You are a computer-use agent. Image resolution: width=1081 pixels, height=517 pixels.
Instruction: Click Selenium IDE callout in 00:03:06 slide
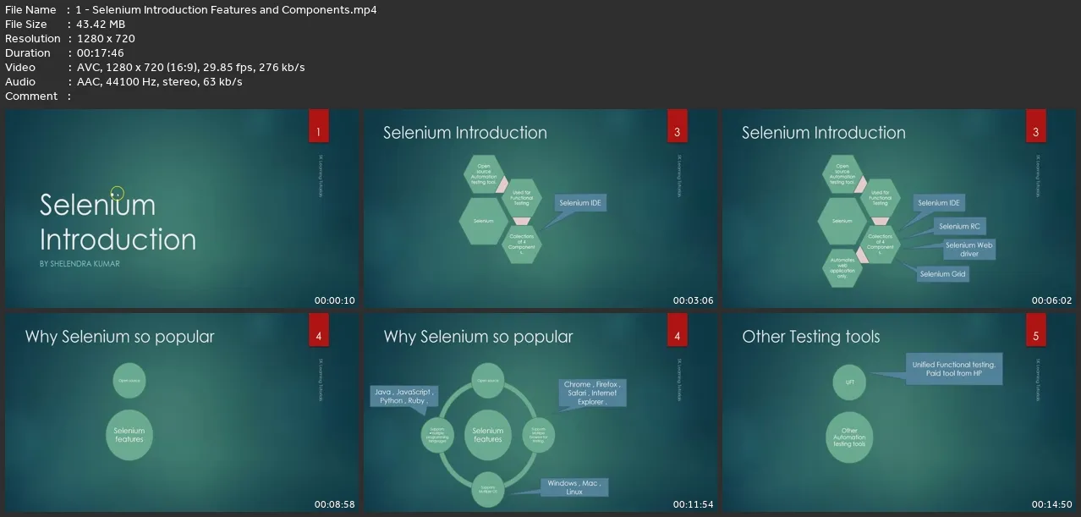[x=580, y=203]
